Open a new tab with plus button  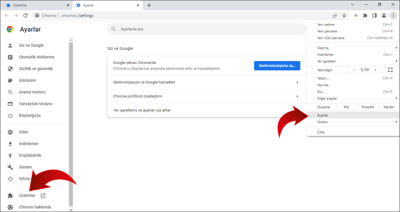click(149, 5)
